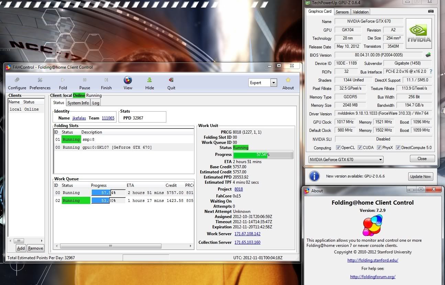Quit the client via the Quit icon
The image size is (445, 285).
coord(171,80)
